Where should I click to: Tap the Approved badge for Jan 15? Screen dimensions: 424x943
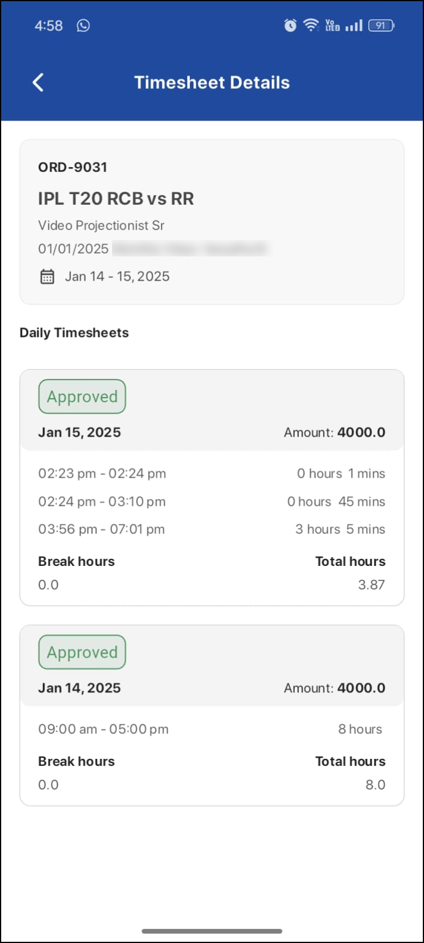point(82,396)
